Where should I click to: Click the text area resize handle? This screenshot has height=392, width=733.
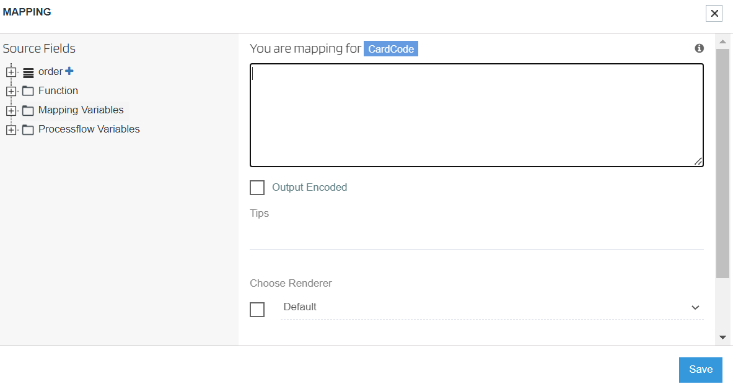[x=698, y=162]
